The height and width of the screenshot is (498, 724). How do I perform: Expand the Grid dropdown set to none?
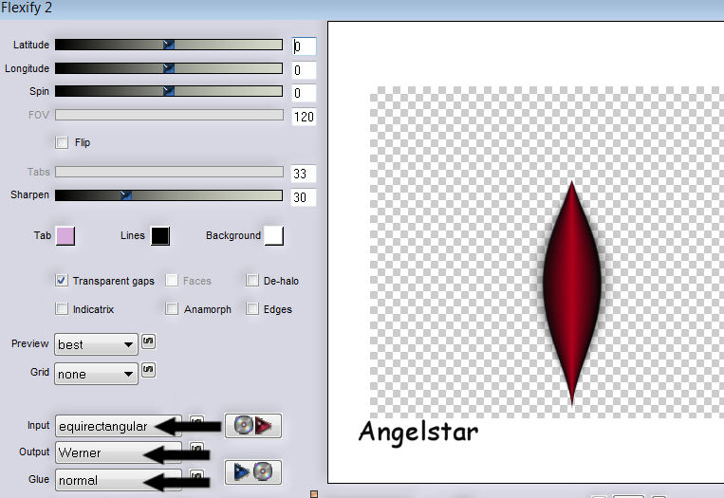pyautogui.click(x=96, y=374)
